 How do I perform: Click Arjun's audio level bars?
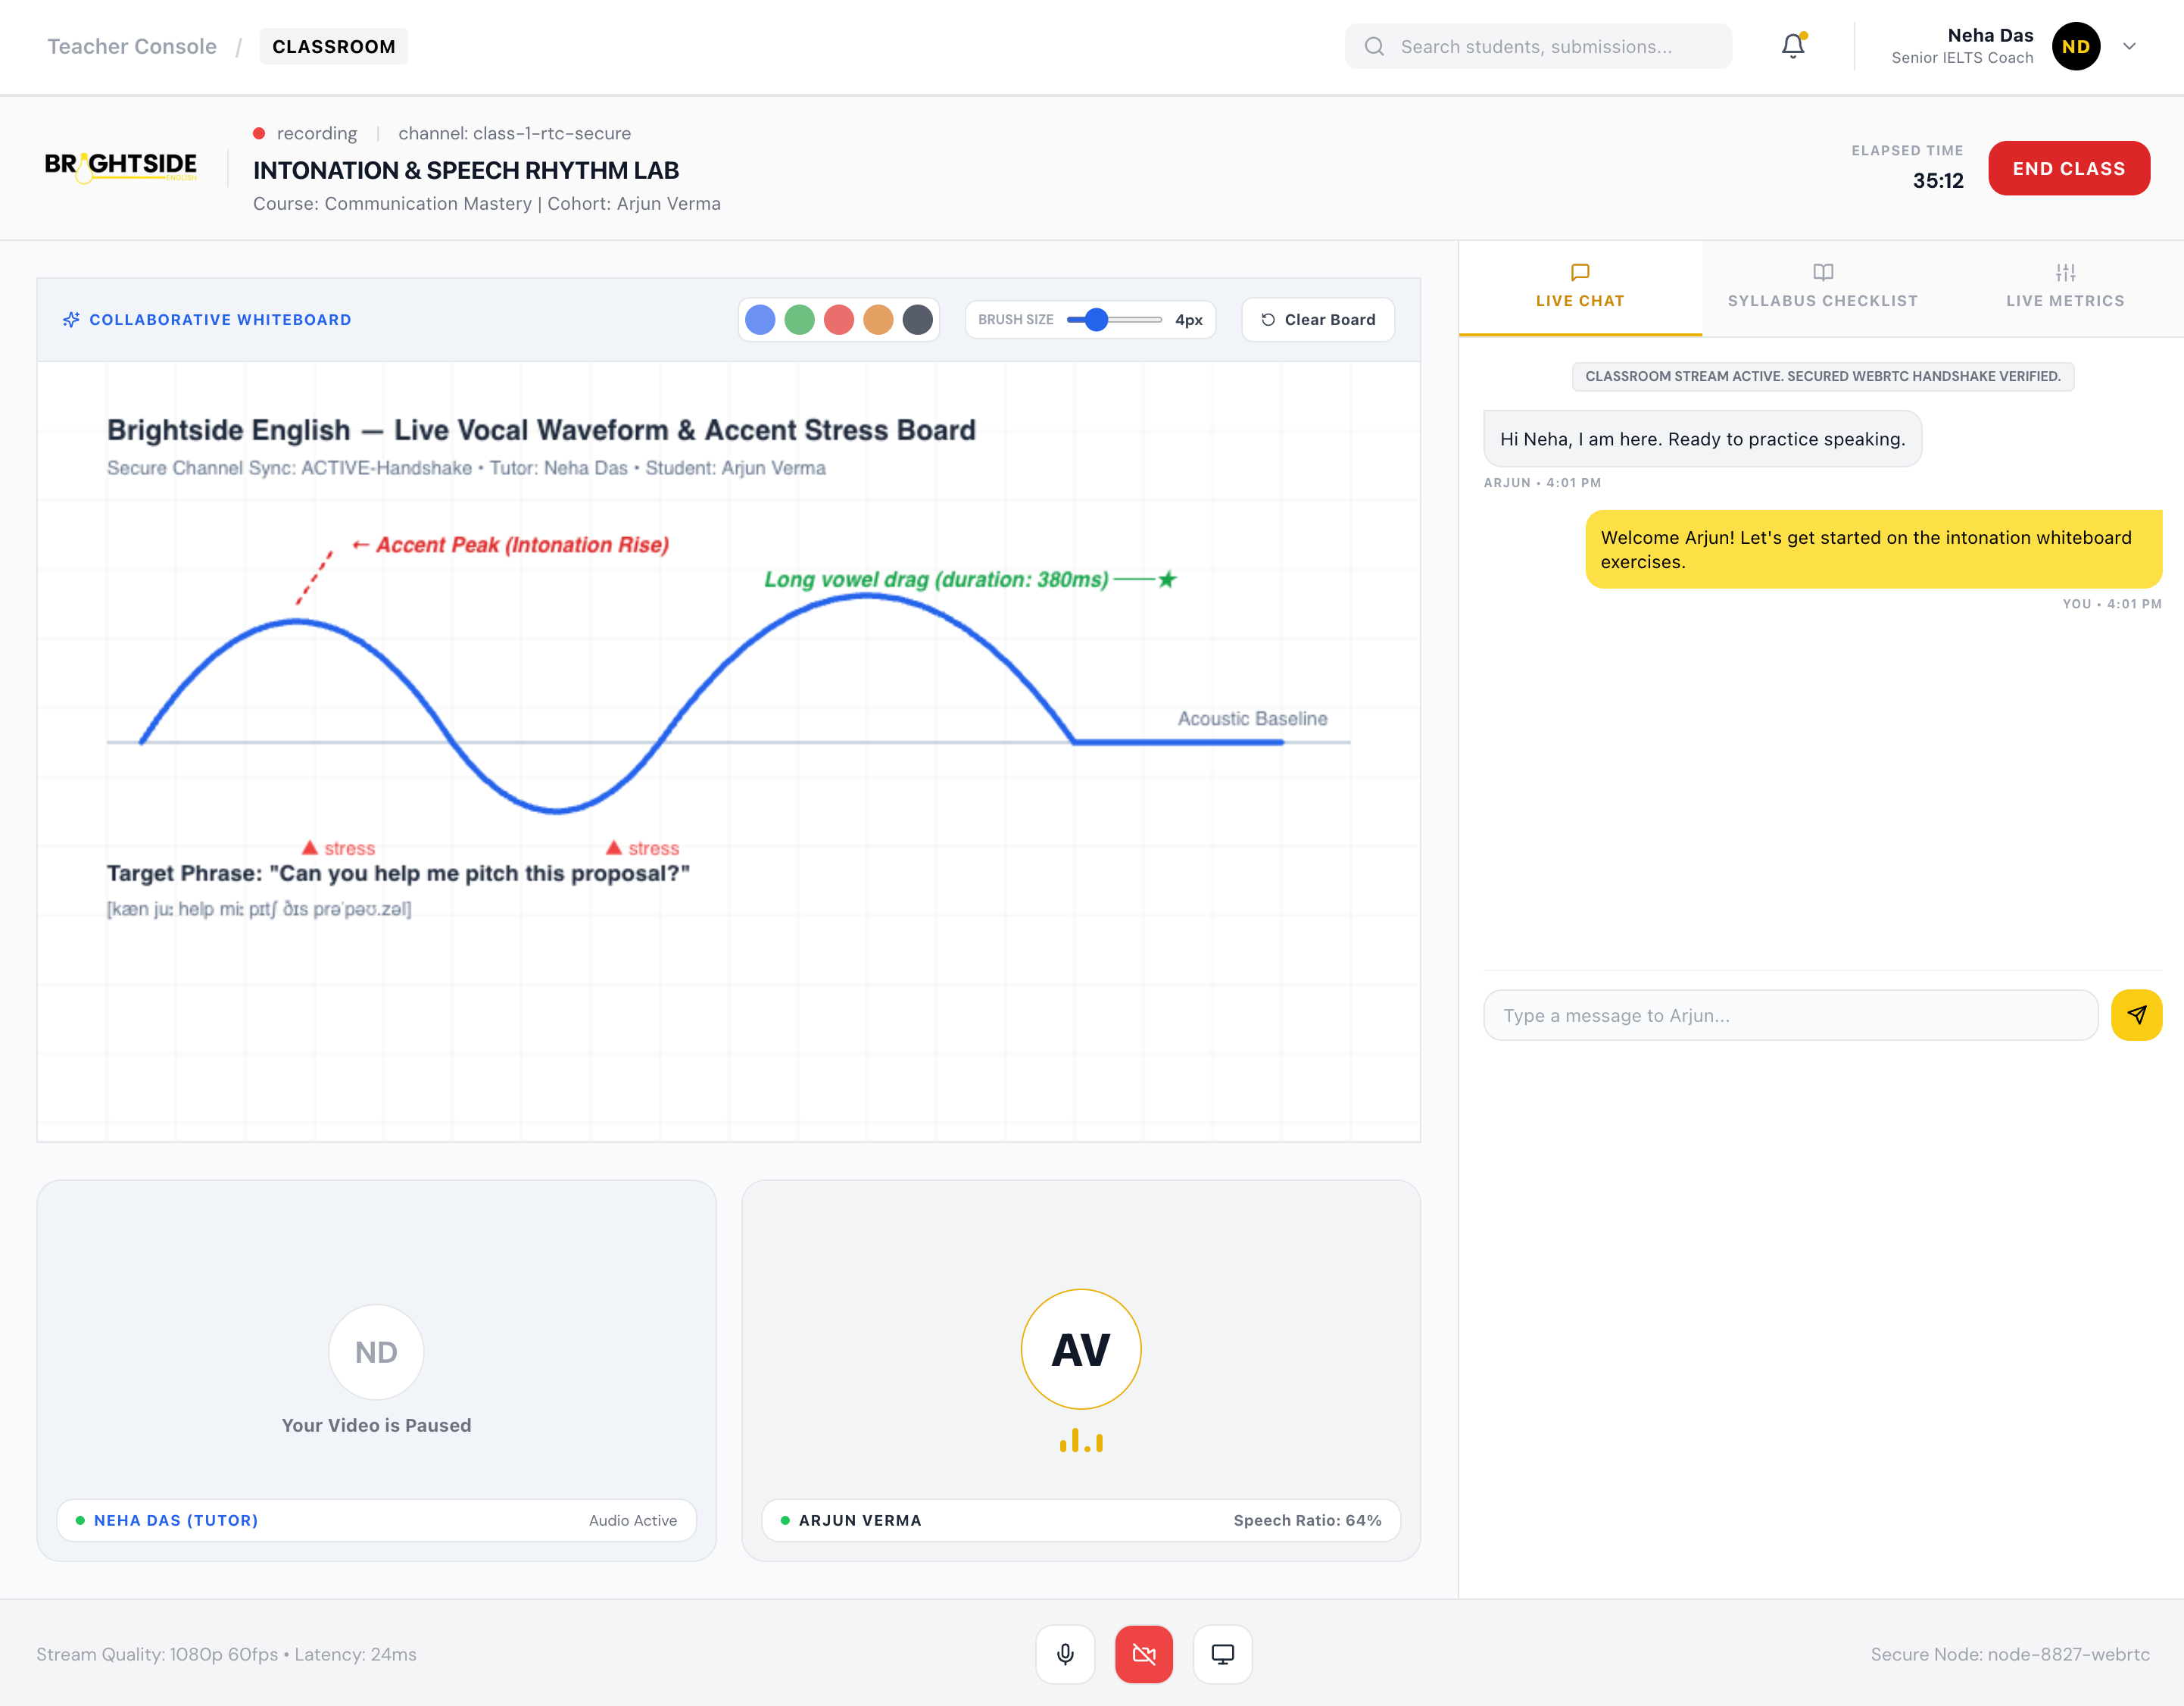coord(1081,1441)
